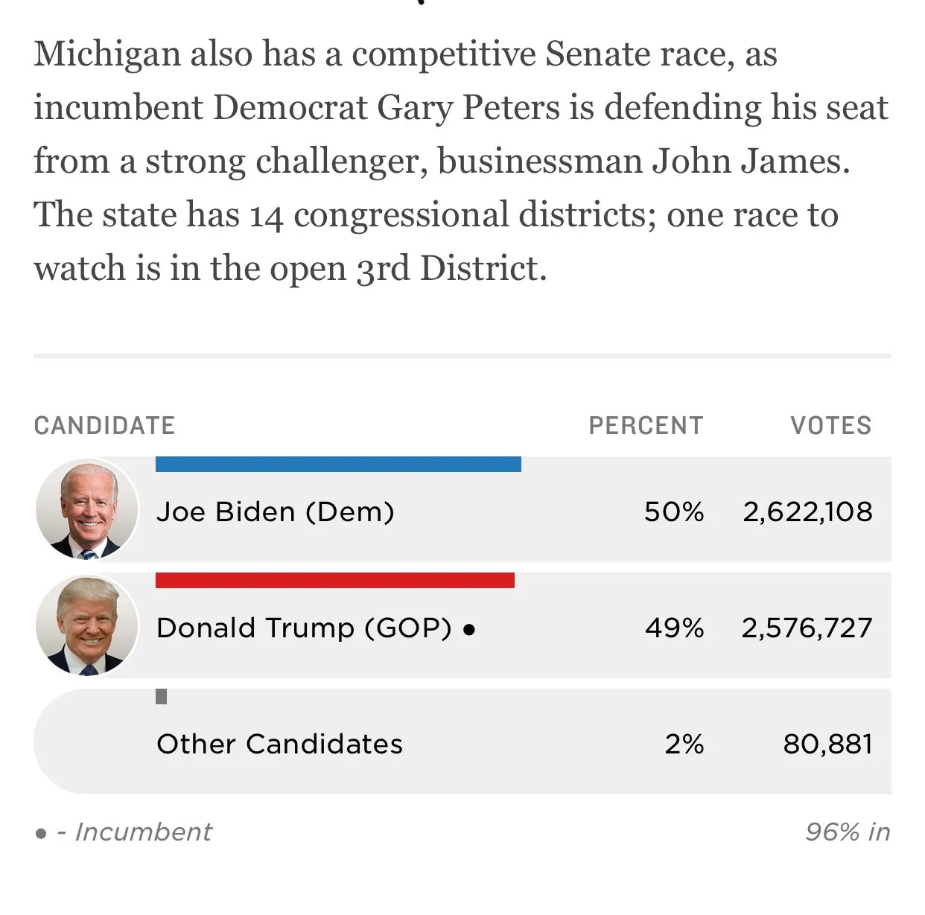The image size is (925, 915).
Task: Click the candidate photo in the Joe Biden row
Action: (x=87, y=511)
